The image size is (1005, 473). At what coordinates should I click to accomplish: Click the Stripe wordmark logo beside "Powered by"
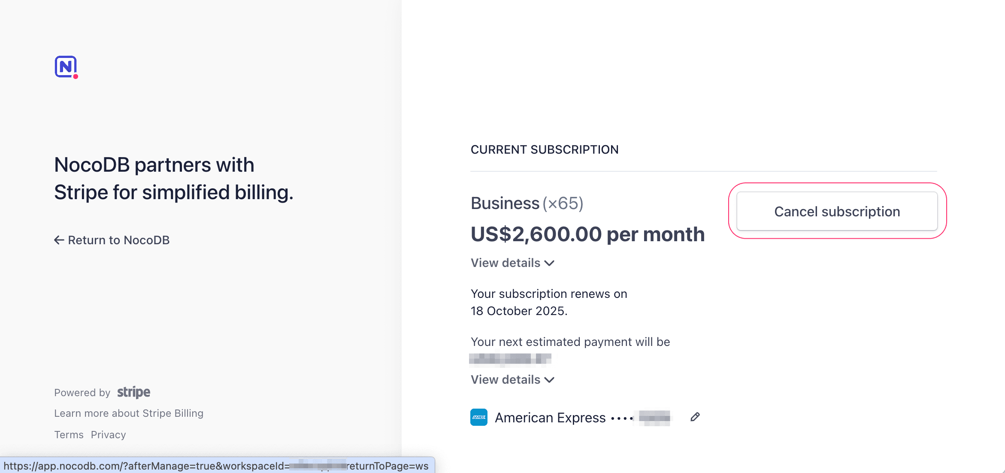[133, 392]
